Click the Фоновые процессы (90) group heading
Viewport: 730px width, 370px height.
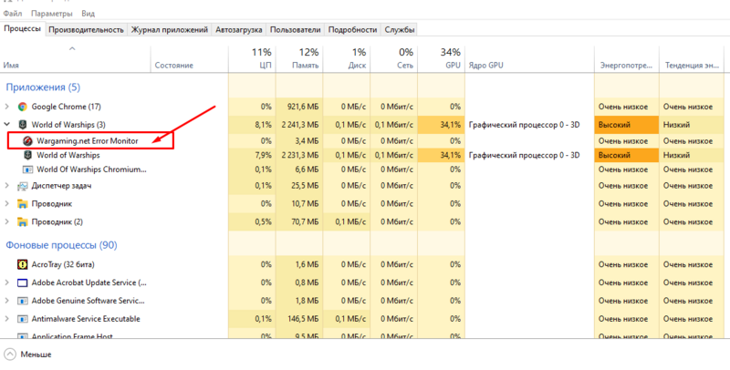pyautogui.click(x=61, y=244)
